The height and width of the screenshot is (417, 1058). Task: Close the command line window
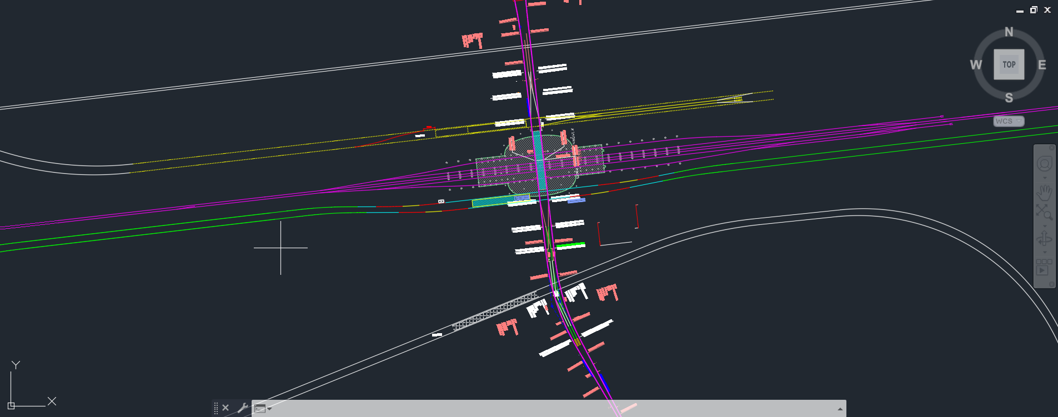click(225, 408)
